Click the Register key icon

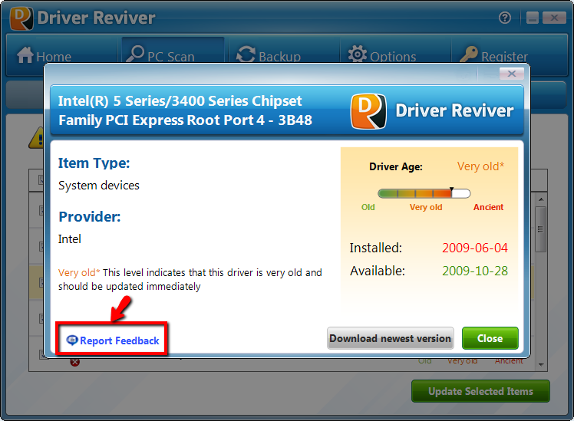tap(468, 55)
